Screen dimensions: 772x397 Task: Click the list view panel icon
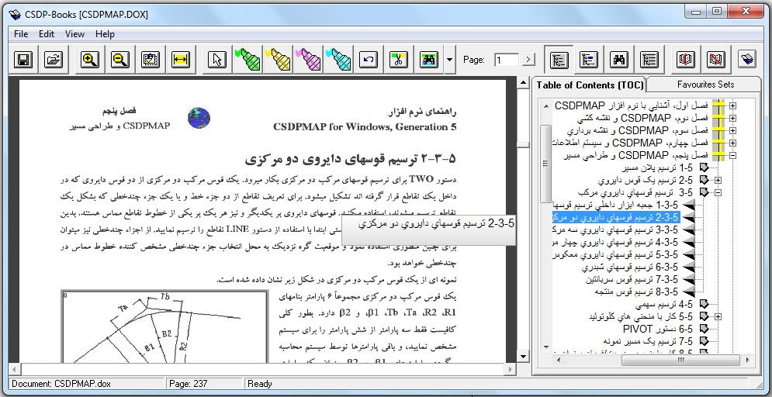[649, 60]
